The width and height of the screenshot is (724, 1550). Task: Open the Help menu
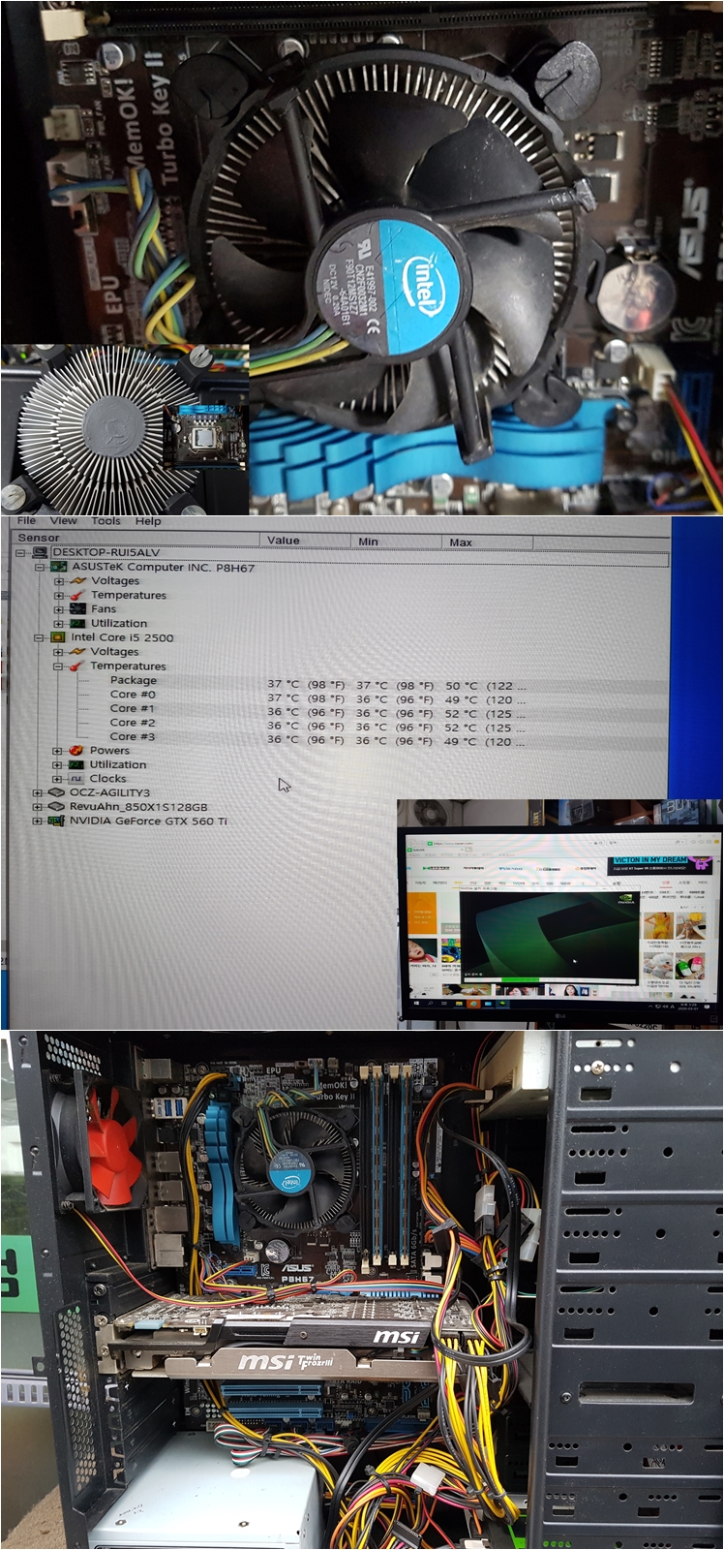coord(148,520)
